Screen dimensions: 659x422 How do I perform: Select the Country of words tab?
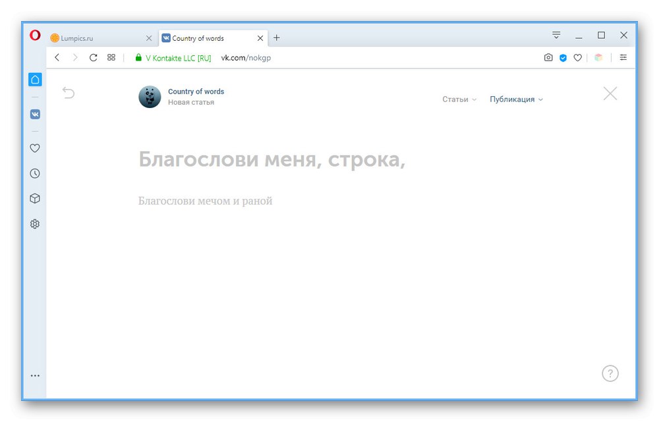[213, 38]
